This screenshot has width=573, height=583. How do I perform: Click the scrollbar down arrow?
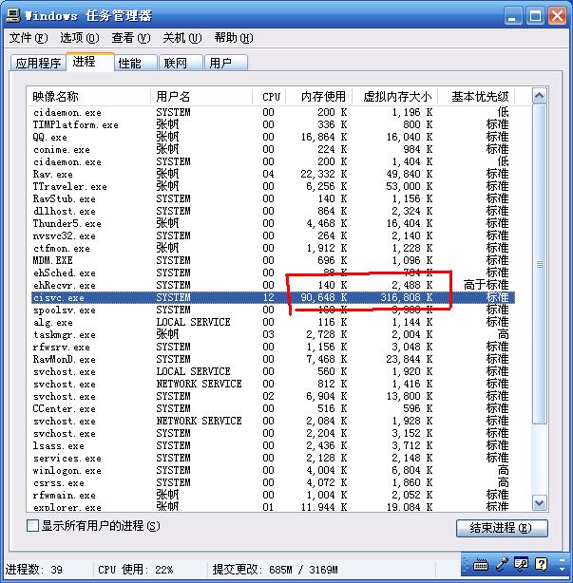coord(539,503)
